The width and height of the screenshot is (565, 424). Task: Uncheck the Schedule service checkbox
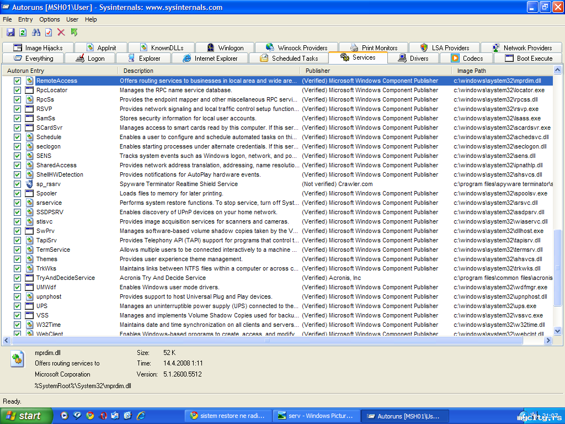click(x=17, y=137)
